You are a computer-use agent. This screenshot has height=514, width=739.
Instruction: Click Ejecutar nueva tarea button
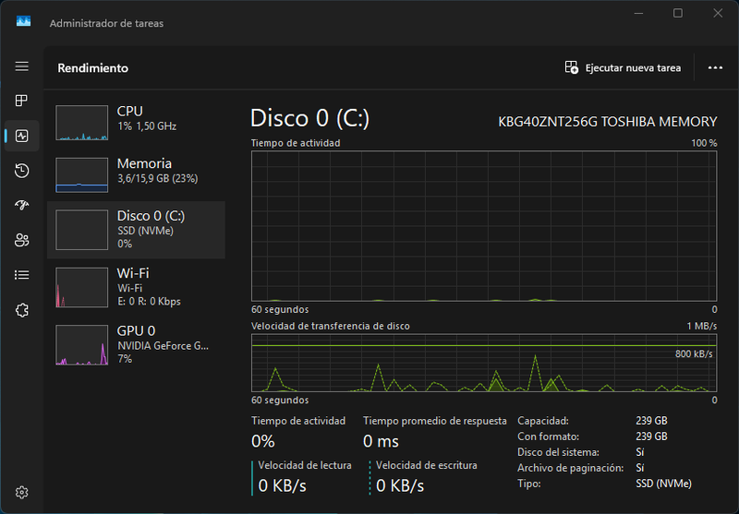click(x=623, y=67)
